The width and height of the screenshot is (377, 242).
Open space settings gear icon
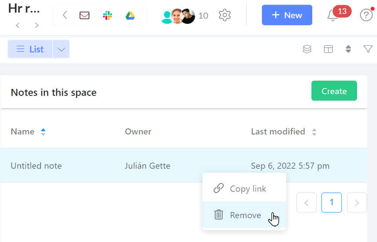[225, 15]
